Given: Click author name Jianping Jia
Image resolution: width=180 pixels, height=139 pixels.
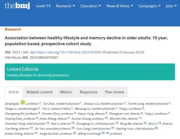Looking at the screenshot, I should click(12, 103).
